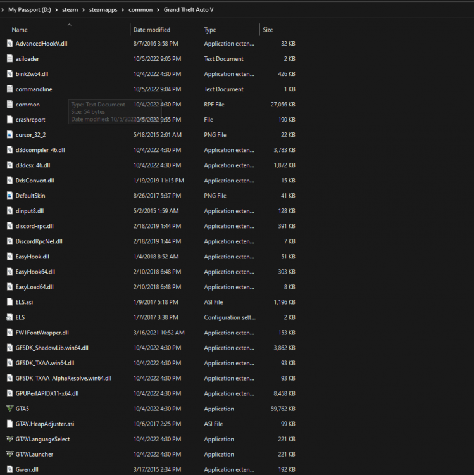Go to common folder breadcrumb
This screenshot has width=474, height=475.
point(140,9)
